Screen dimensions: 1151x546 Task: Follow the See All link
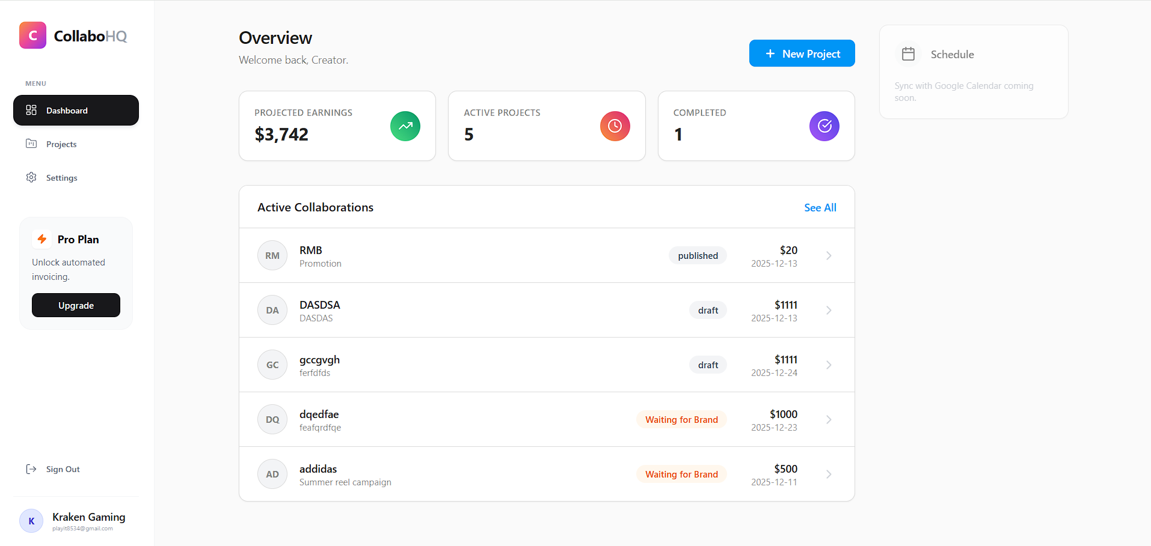pos(820,208)
